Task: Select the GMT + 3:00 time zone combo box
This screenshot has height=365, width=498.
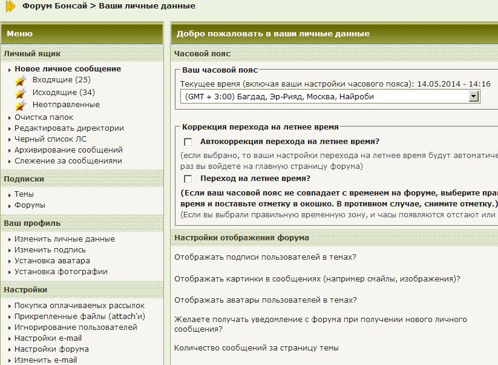Action: click(x=330, y=96)
